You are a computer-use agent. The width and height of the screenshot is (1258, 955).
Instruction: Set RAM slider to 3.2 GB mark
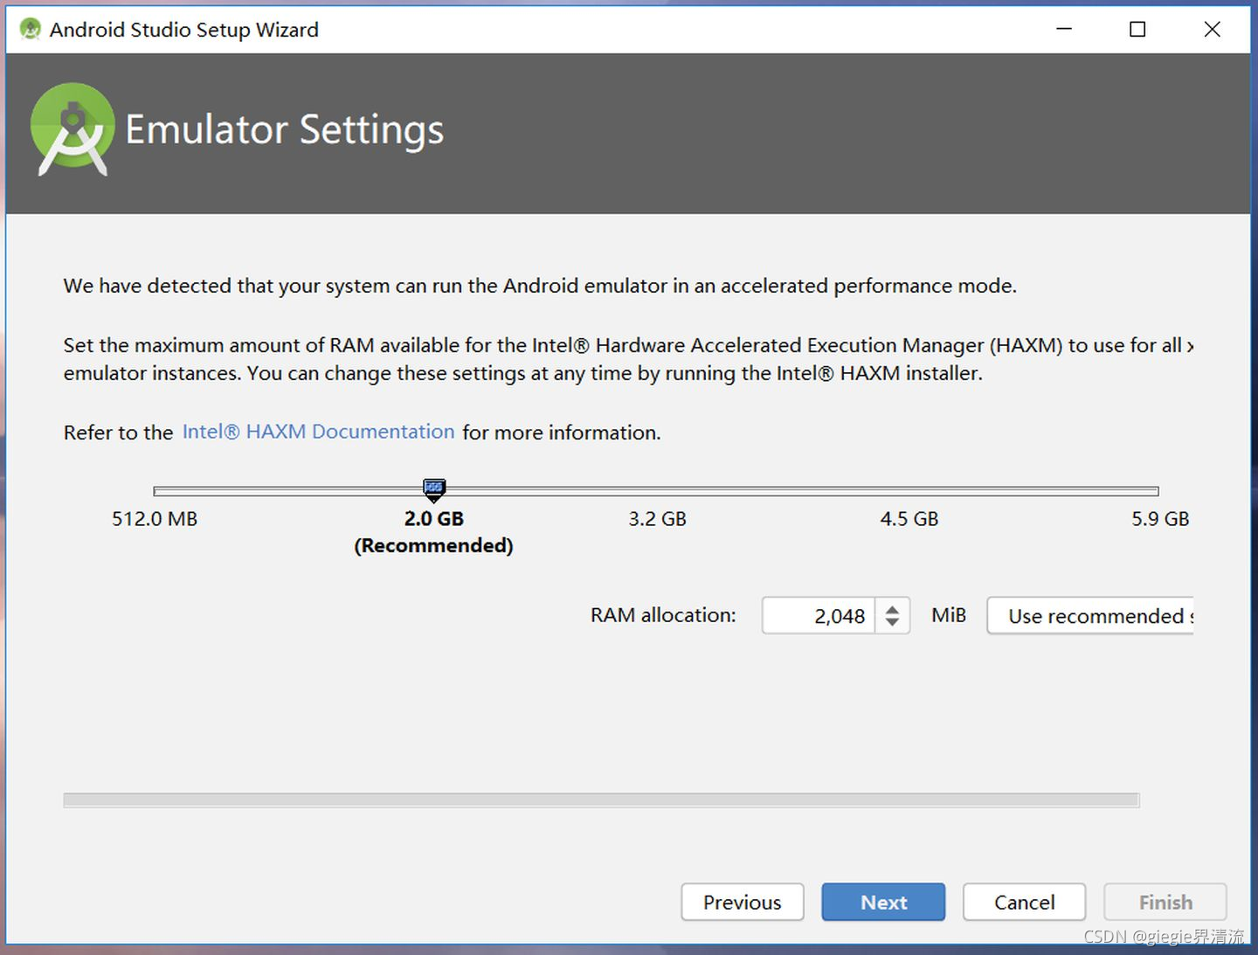pyautogui.click(x=657, y=491)
